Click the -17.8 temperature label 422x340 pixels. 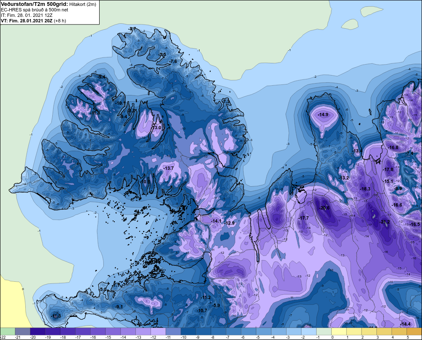(x=388, y=169)
